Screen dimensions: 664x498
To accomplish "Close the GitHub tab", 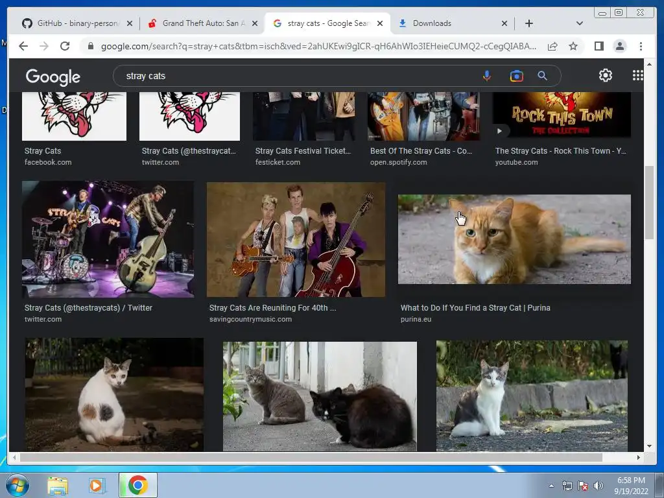I will [x=130, y=23].
